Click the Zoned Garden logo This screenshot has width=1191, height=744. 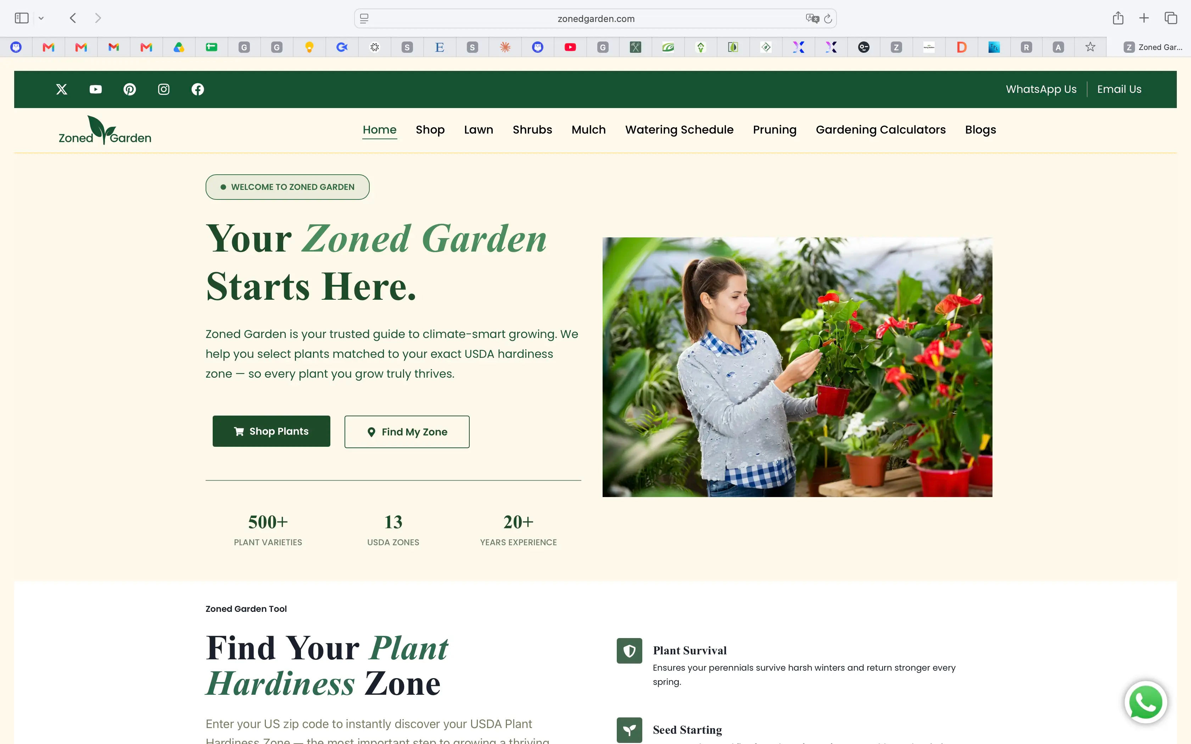pos(105,130)
